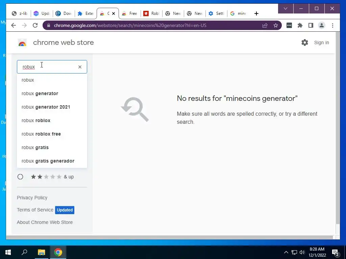Choose 'robux roblox free' suggestion
This screenshot has height=259, width=346.
coord(52,134)
